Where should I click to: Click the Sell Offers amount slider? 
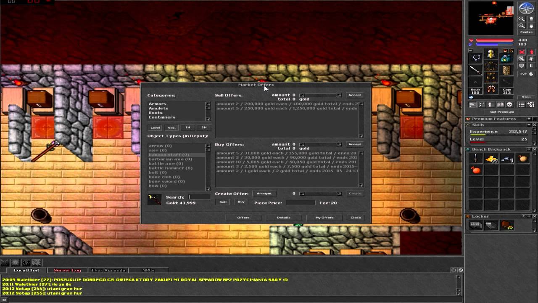(x=321, y=95)
